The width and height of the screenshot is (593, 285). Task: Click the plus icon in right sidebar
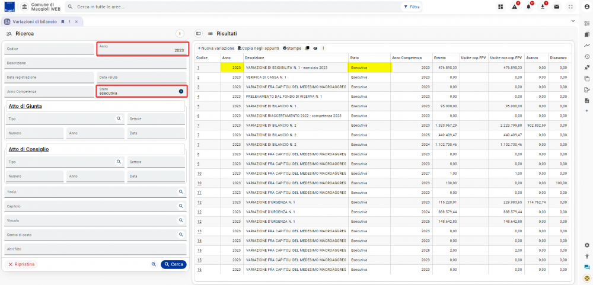(587, 110)
